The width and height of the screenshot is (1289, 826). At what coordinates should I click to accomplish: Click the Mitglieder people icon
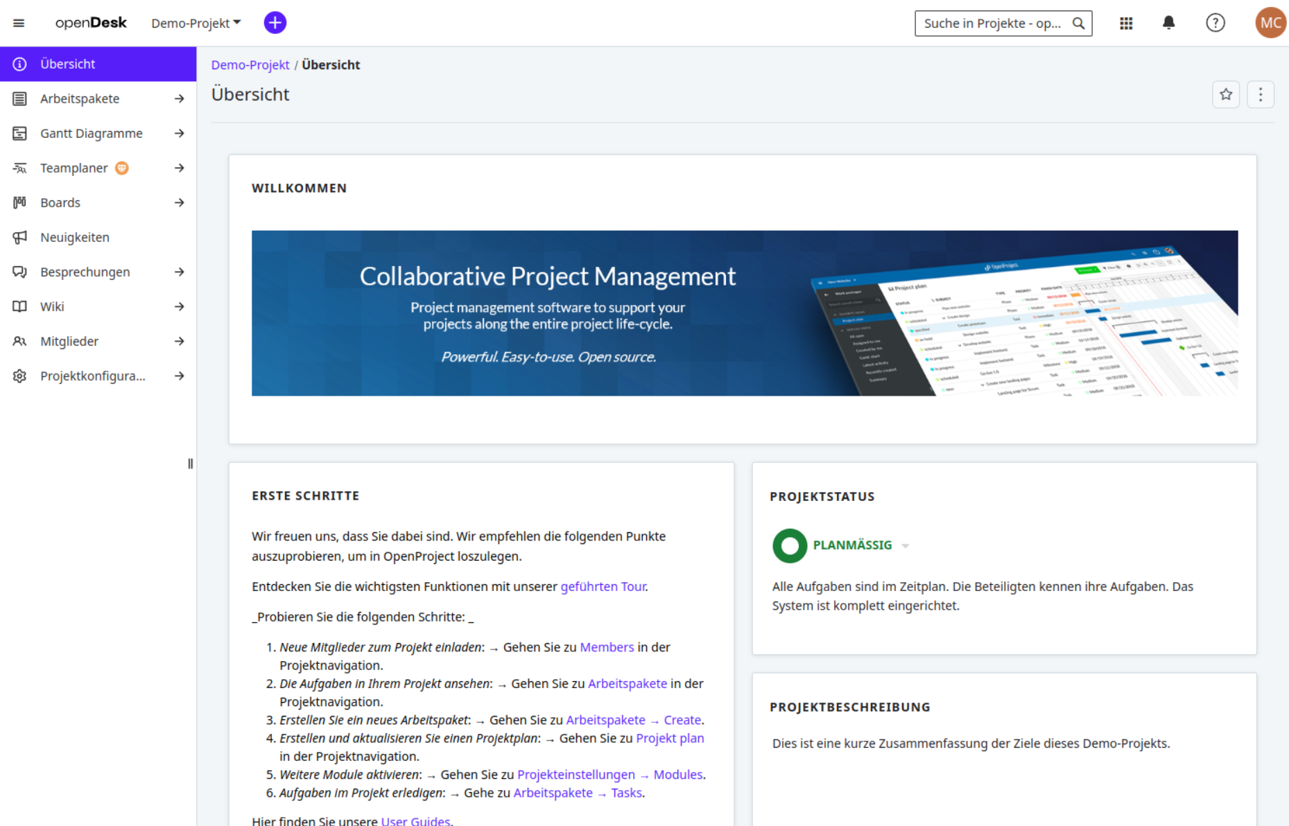[x=19, y=341]
